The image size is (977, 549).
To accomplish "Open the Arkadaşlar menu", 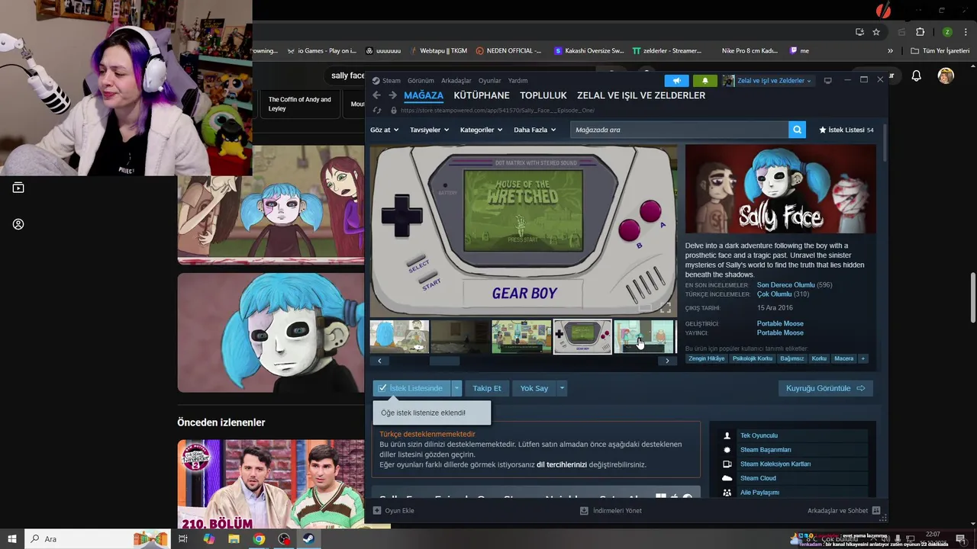I will 456,80.
